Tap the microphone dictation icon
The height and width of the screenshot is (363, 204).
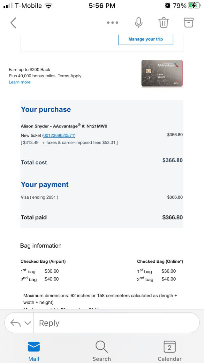[x=139, y=23]
